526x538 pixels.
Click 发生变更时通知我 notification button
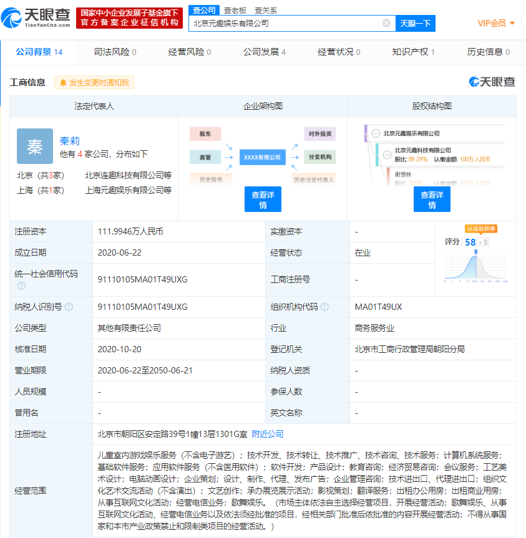[x=94, y=83]
